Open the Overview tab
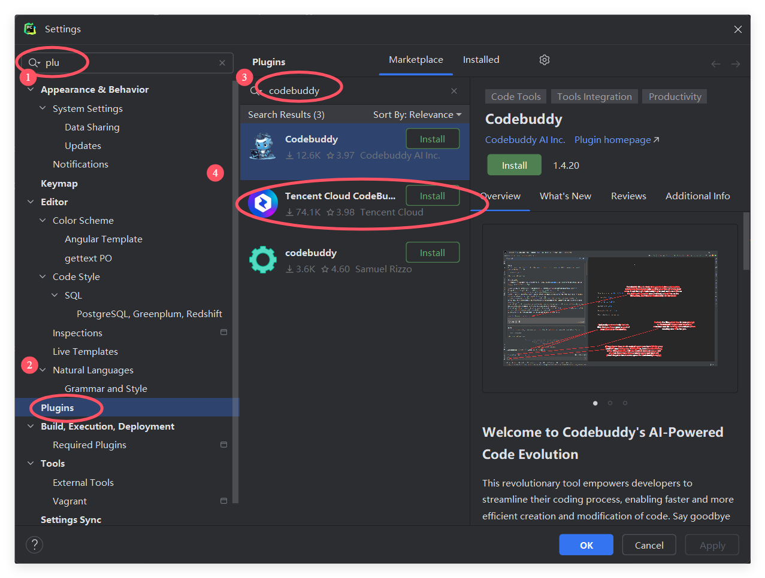This screenshot has height=578, width=765. 501,196
